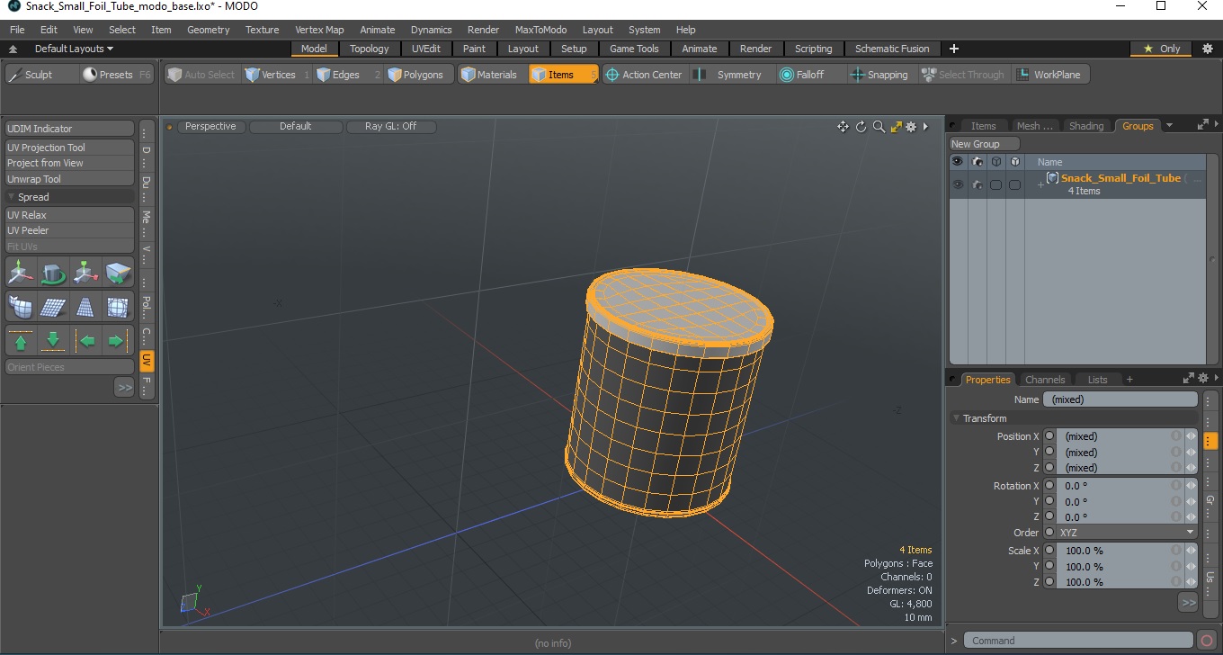Screen dimensions: 1223x655
Task: Click the viewport pan (move arrows) icon
Action: [x=843, y=127]
